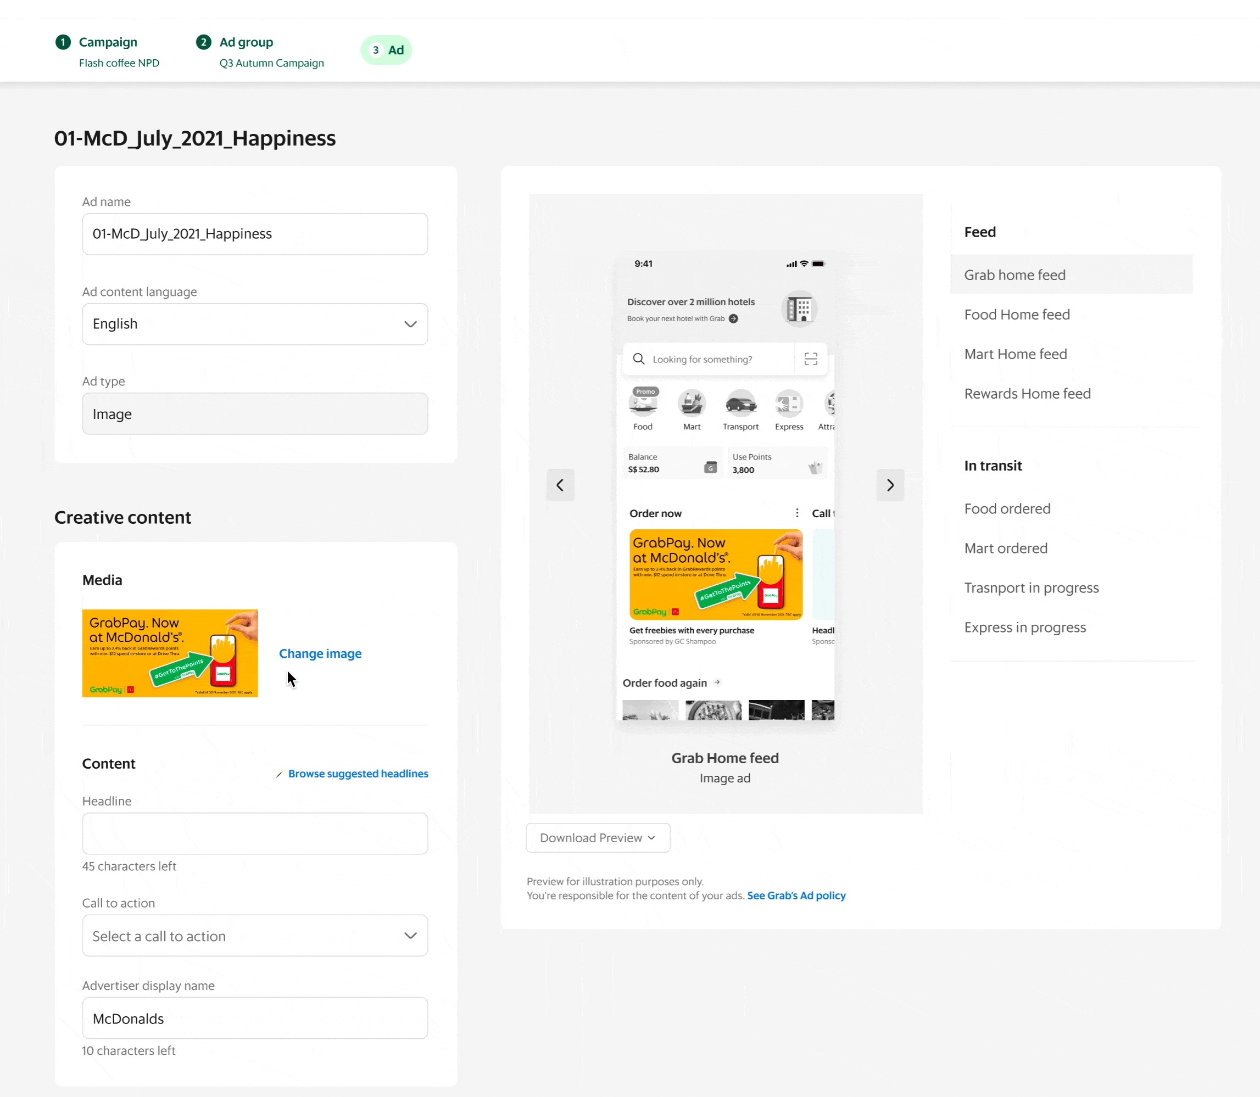Expand the Ad content language dropdown
This screenshot has height=1097, width=1260.
255,323
